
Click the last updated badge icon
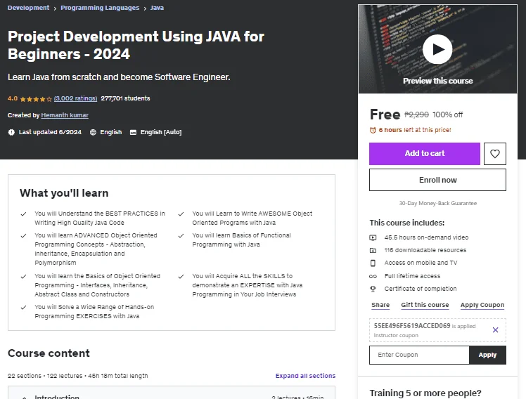[11, 132]
